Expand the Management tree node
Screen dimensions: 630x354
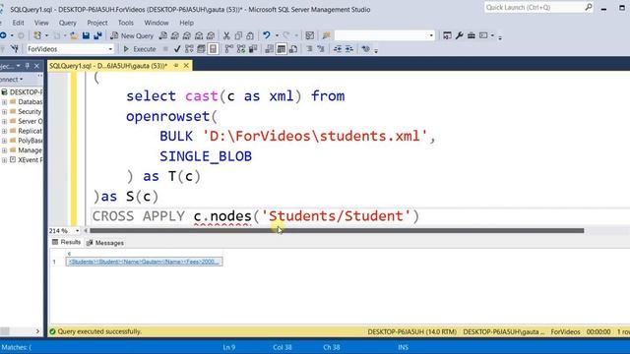4,150
